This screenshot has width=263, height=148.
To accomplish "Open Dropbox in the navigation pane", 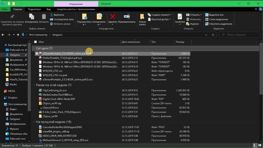I will tap(11, 97).
